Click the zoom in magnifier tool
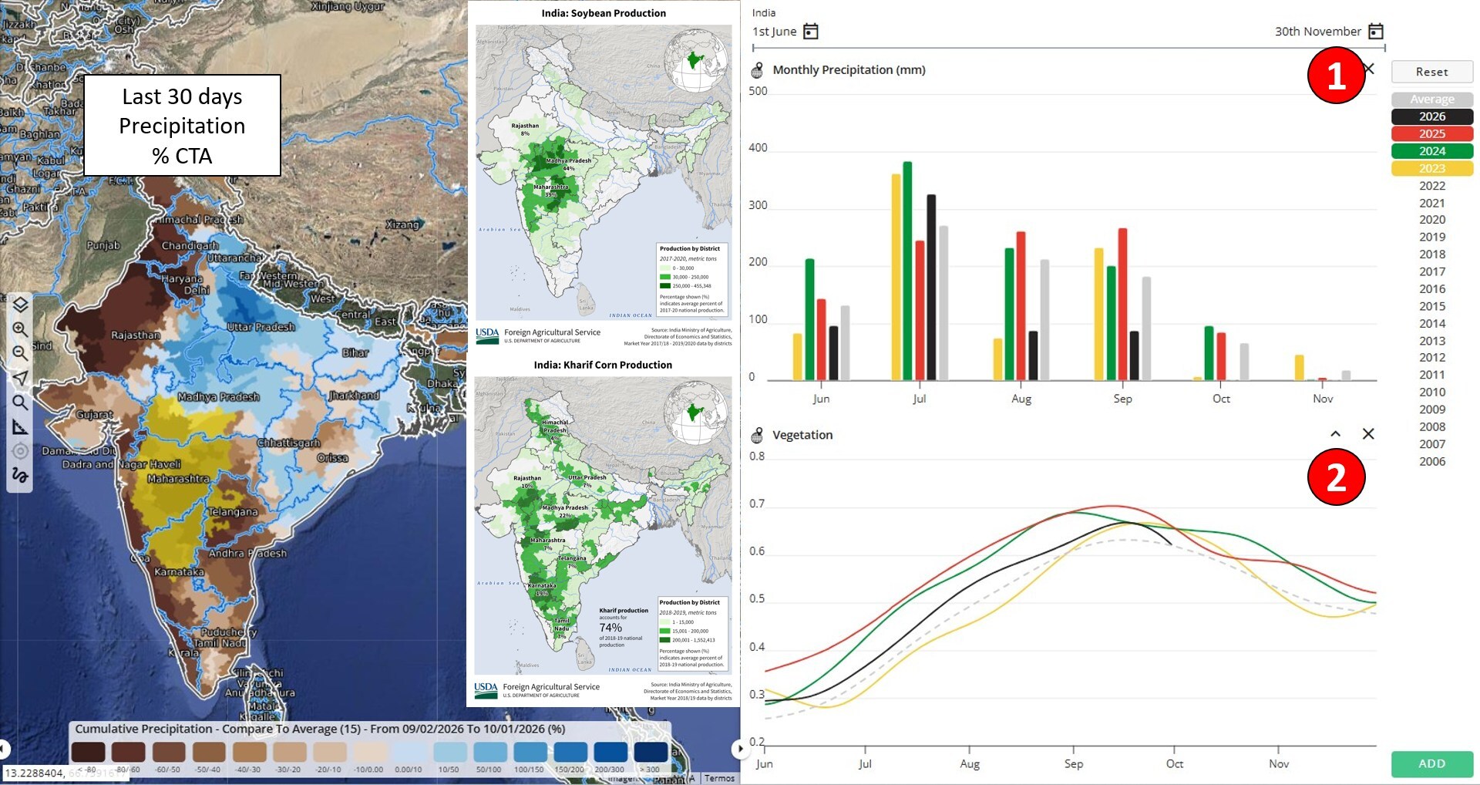 [20, 329]
